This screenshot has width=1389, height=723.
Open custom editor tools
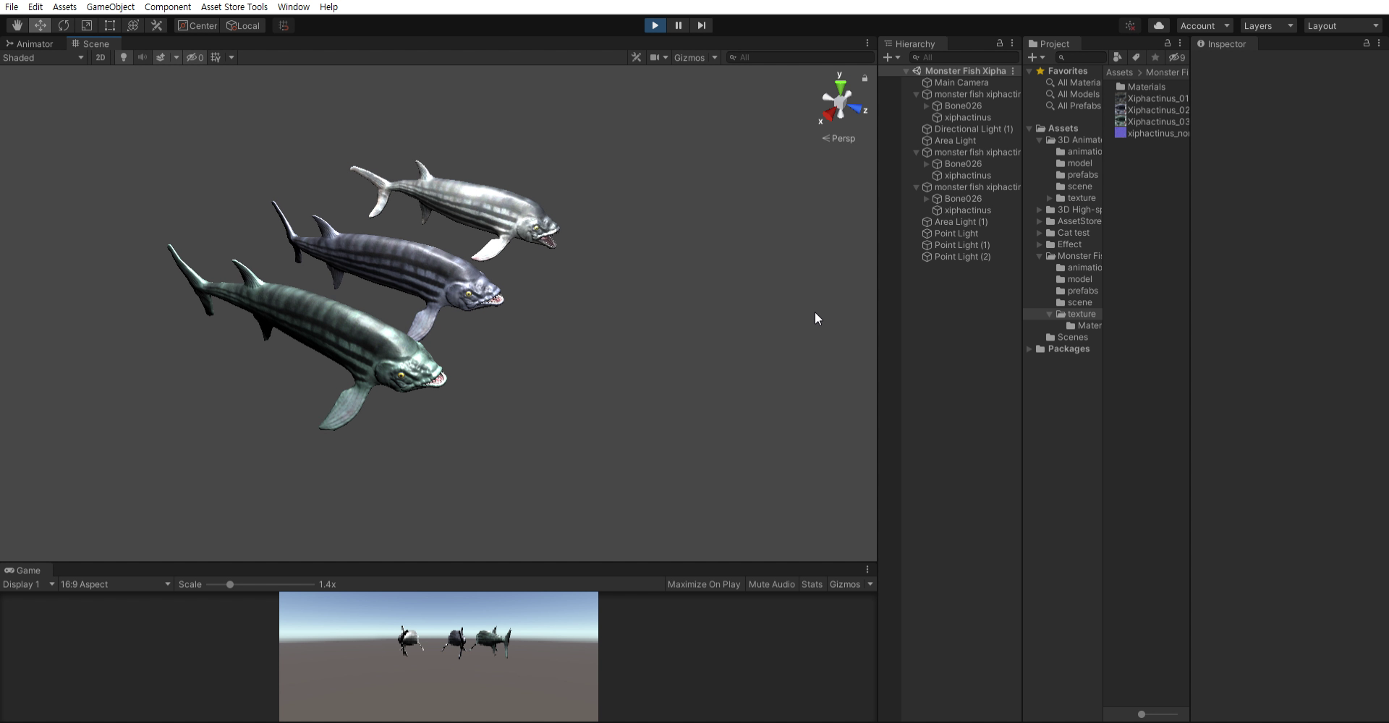tap(156, 25)
